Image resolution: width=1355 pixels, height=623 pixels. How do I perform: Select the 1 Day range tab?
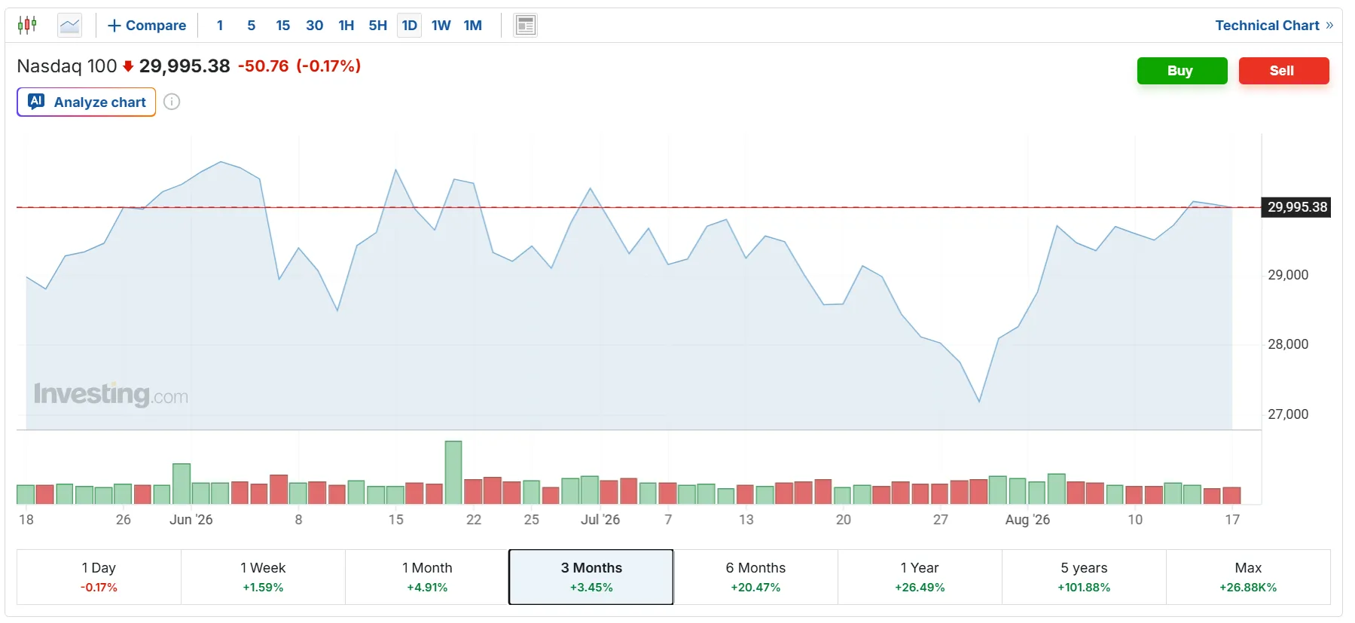click(99, 577)
